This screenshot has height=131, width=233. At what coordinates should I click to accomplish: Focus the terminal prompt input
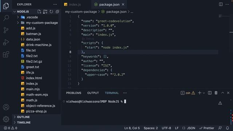[x=125, y=102]
